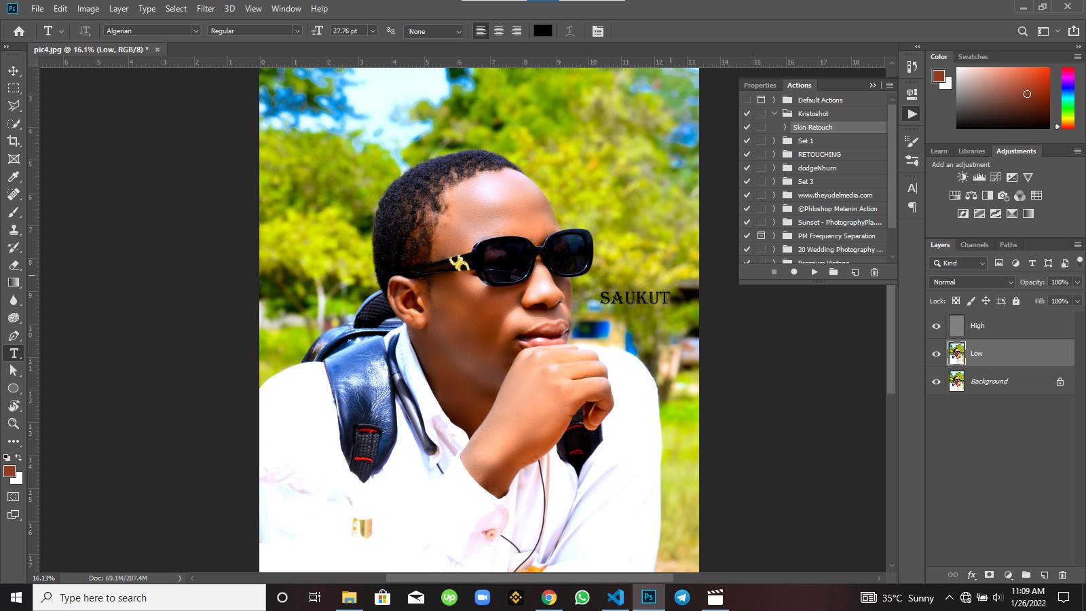Viewport: 1086px width, 611px height.
Task: Select the Clone Stamp tool
Action: click(x=14, y=229)
